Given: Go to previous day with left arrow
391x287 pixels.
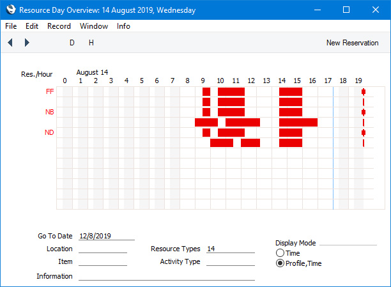Looking at the screenshot, I should [10, 43].
